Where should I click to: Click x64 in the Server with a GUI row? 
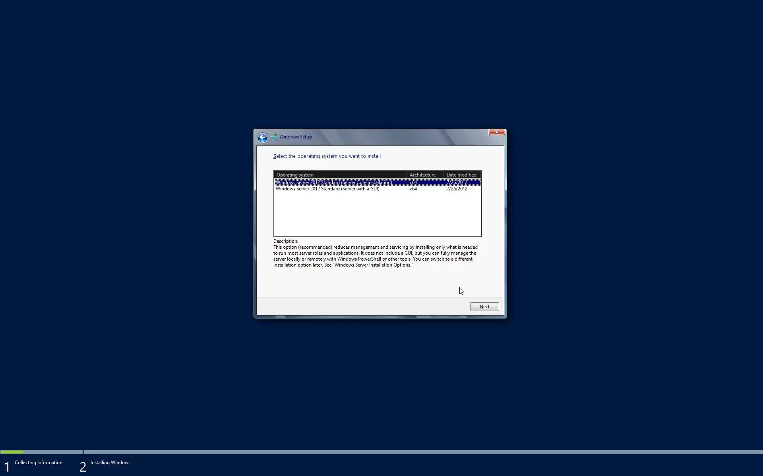(413, 189)
